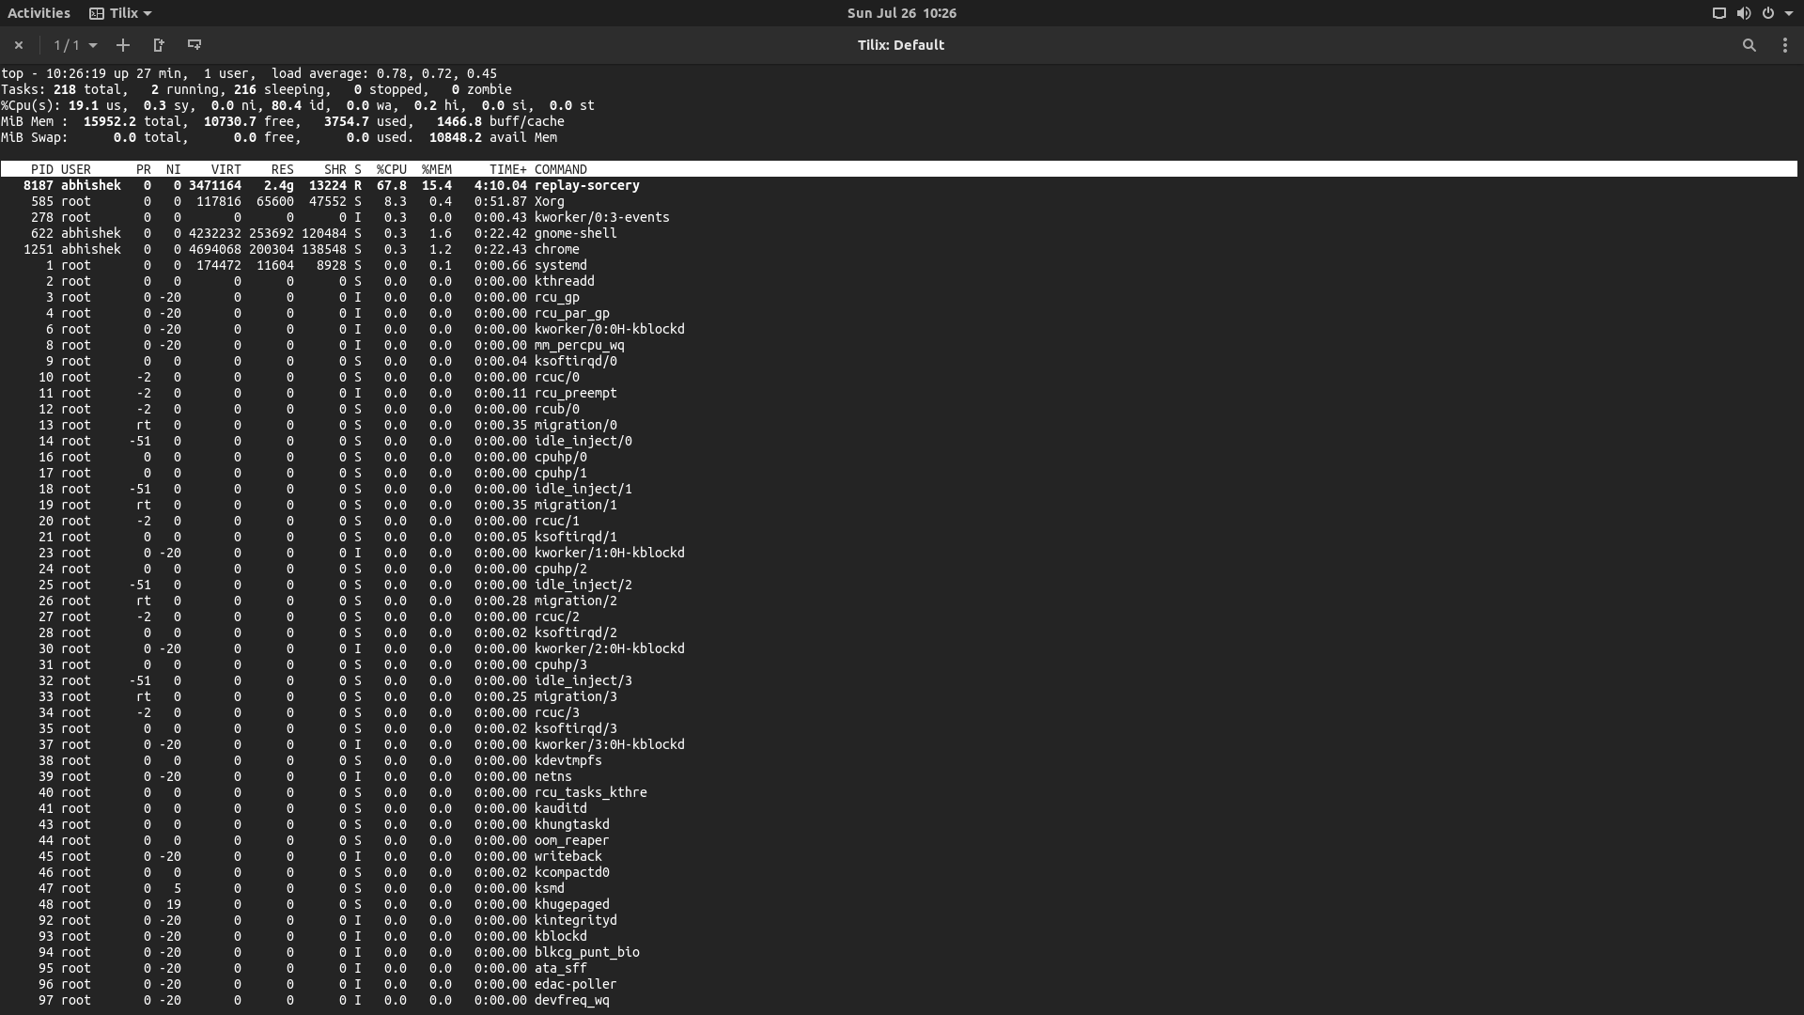Viewport: 1804px width, 1015px height.
Task: Click the date and time display
Action: 902,13
